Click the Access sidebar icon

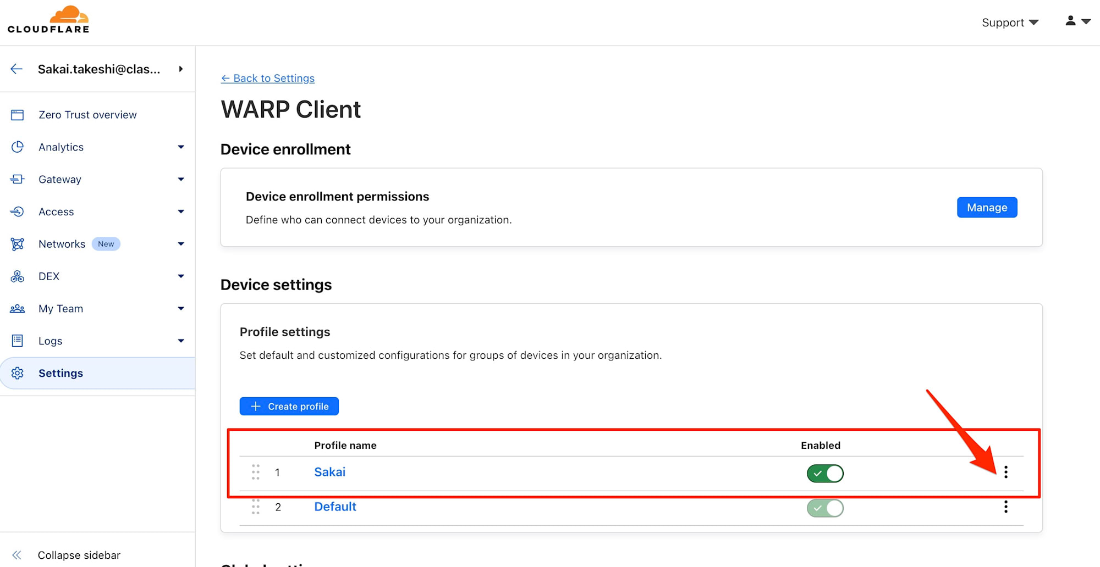(x=18, y=212)
